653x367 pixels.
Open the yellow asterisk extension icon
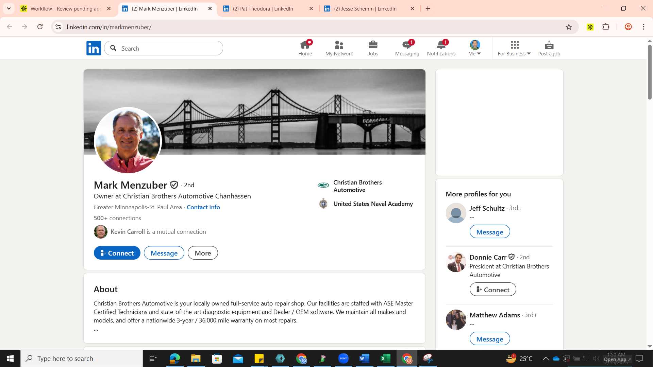tap(590, 27)
